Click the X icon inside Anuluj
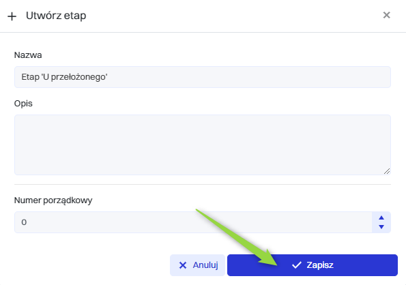 point(183,265)
